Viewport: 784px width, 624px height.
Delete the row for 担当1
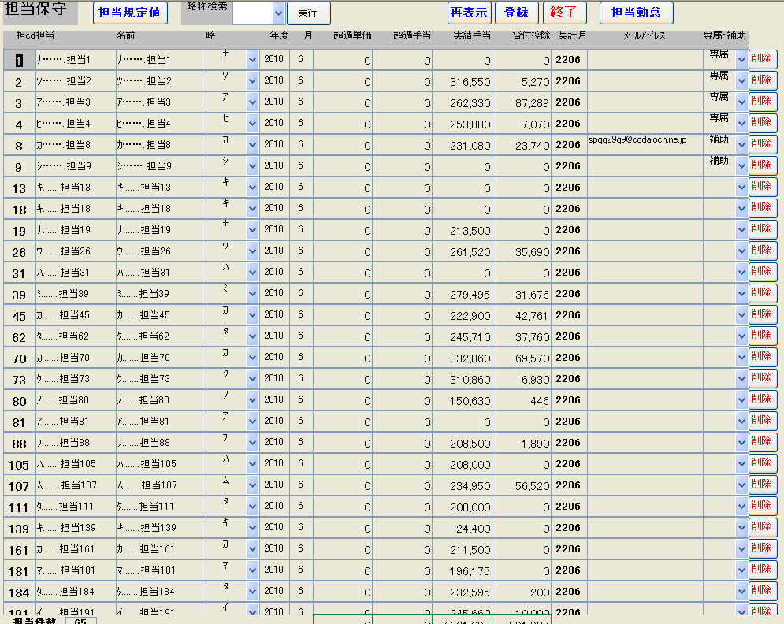coord(762,59)
